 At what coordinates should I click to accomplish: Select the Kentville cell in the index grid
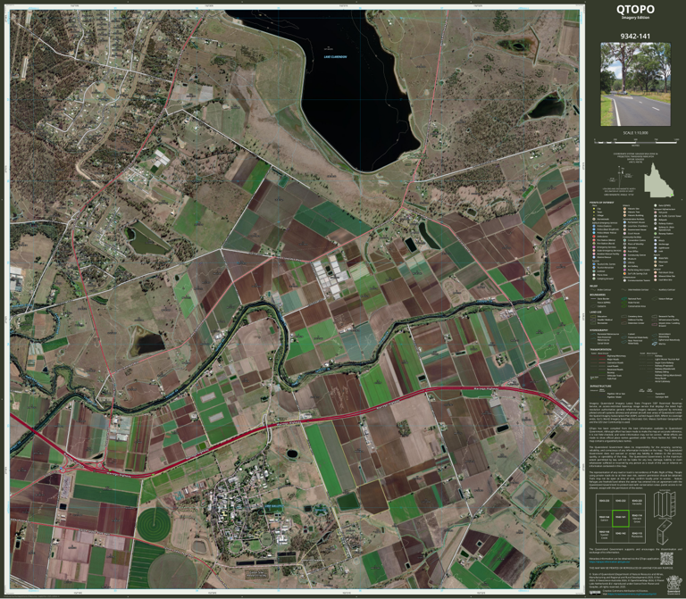coord(638,502)
